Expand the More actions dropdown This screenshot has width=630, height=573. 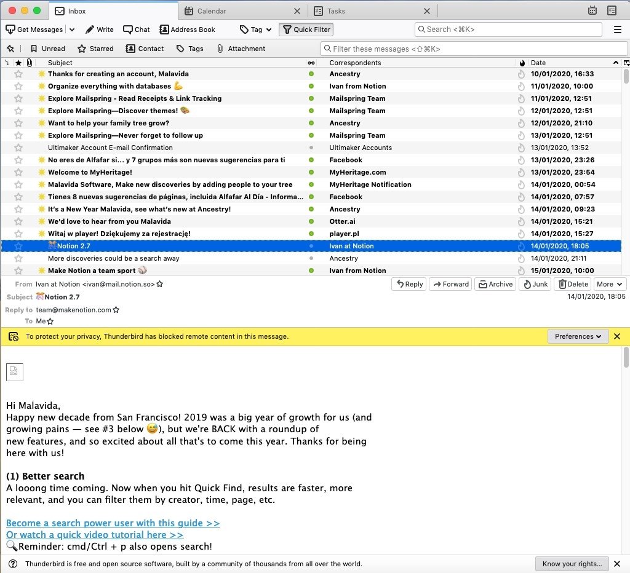tap(610, 284)
